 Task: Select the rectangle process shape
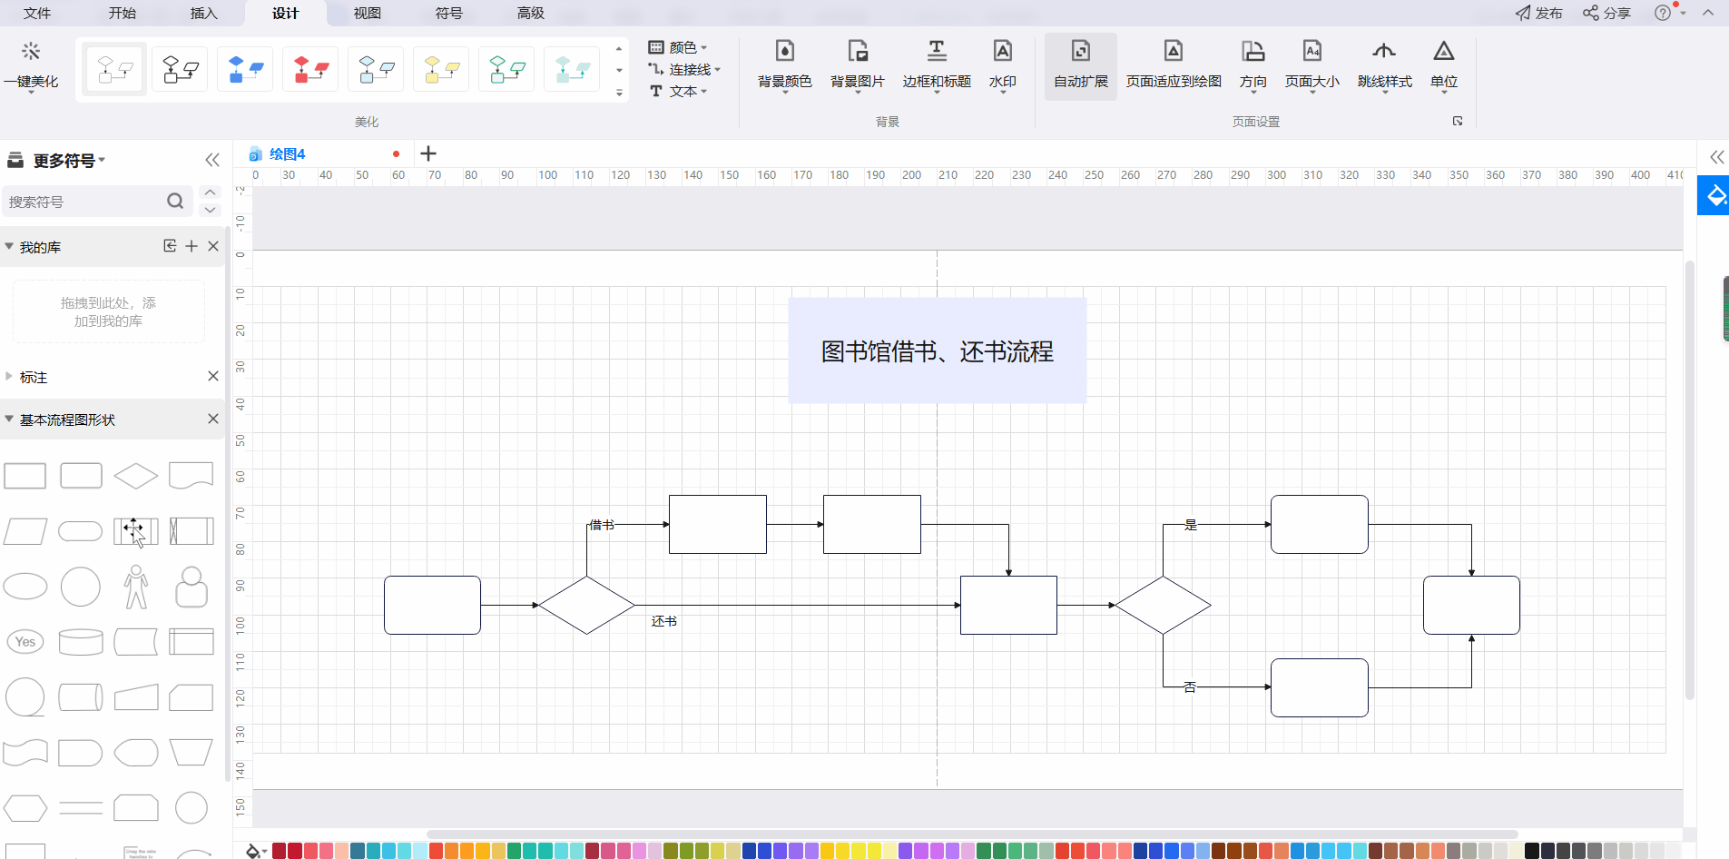25,476
